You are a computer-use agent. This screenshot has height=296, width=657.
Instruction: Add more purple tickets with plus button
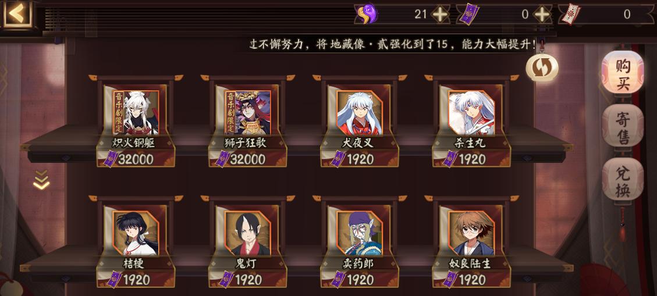[542, 15]
